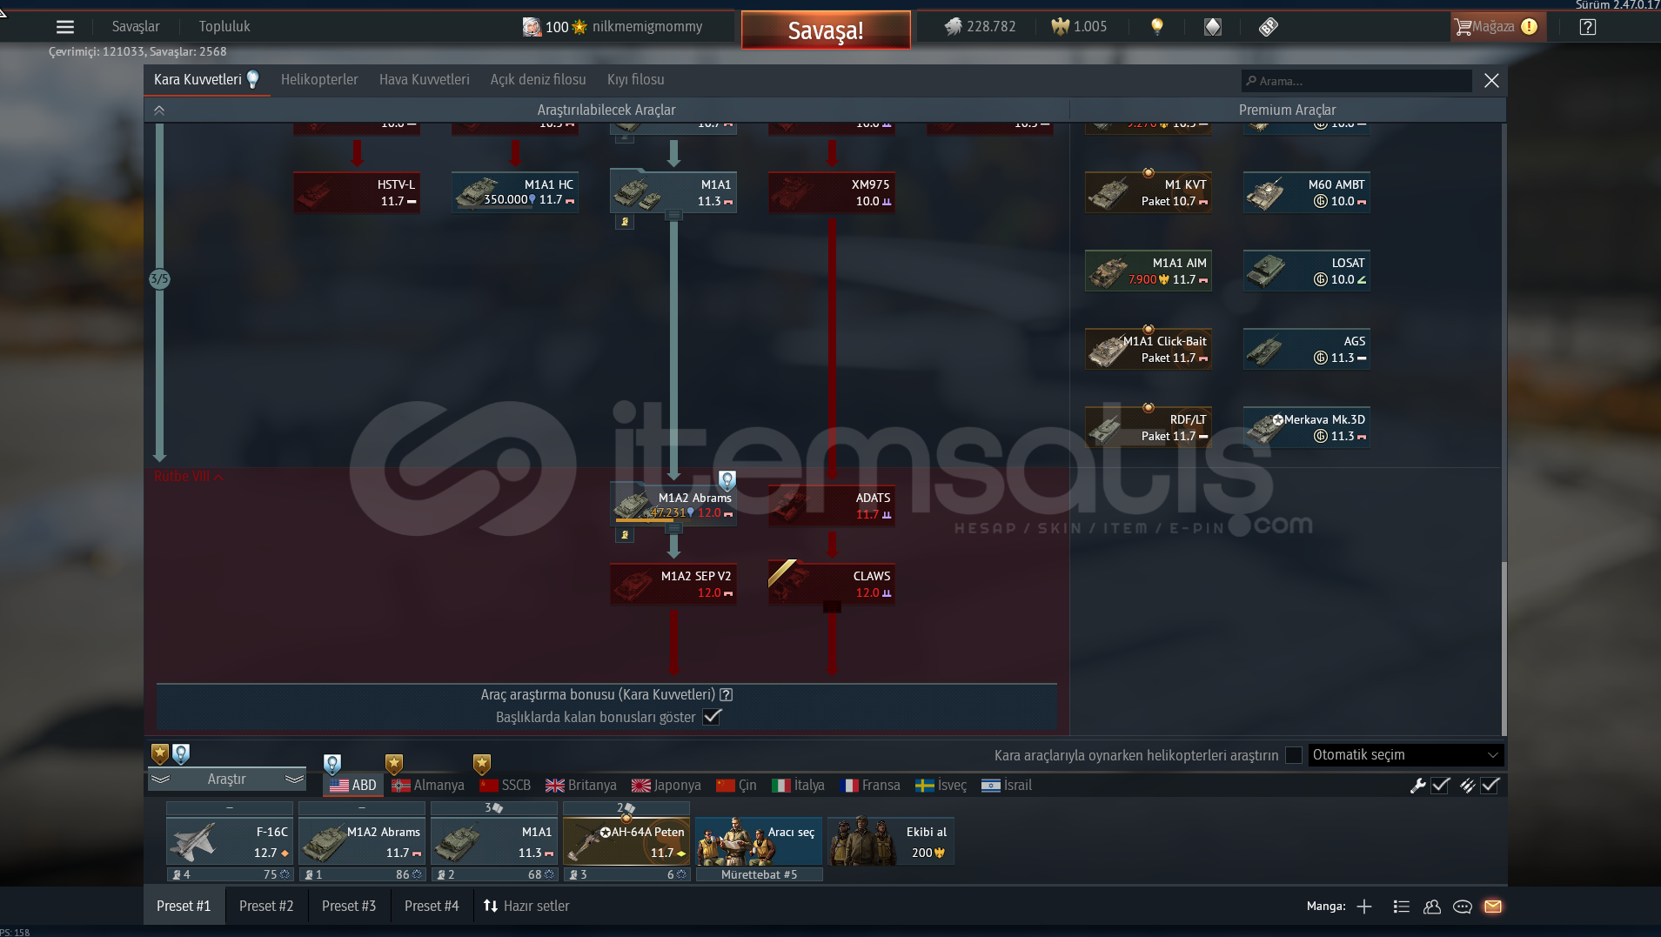Open Savaşlar menu

click(136, 27)
